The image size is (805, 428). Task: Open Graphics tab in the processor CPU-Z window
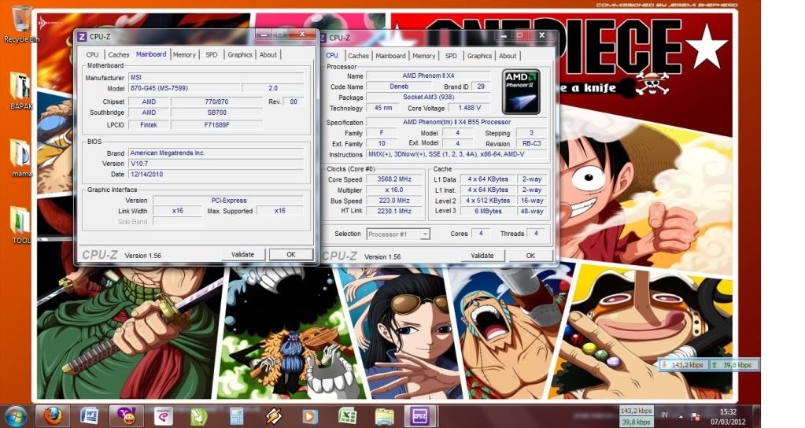coord(479,56)
